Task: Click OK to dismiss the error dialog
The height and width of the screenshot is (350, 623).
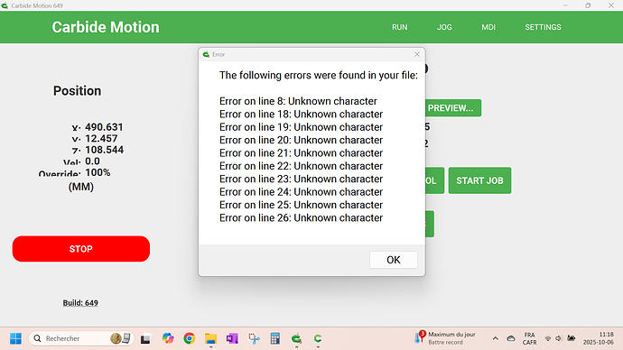Action: point(394,260)
